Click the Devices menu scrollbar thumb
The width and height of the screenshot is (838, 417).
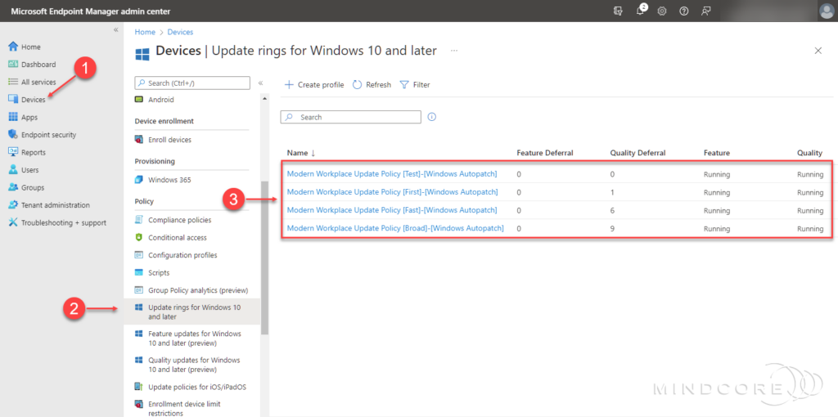[x=264, y=258]
